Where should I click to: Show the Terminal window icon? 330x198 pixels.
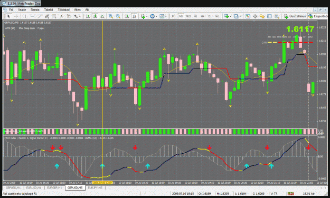click(269, 16)
